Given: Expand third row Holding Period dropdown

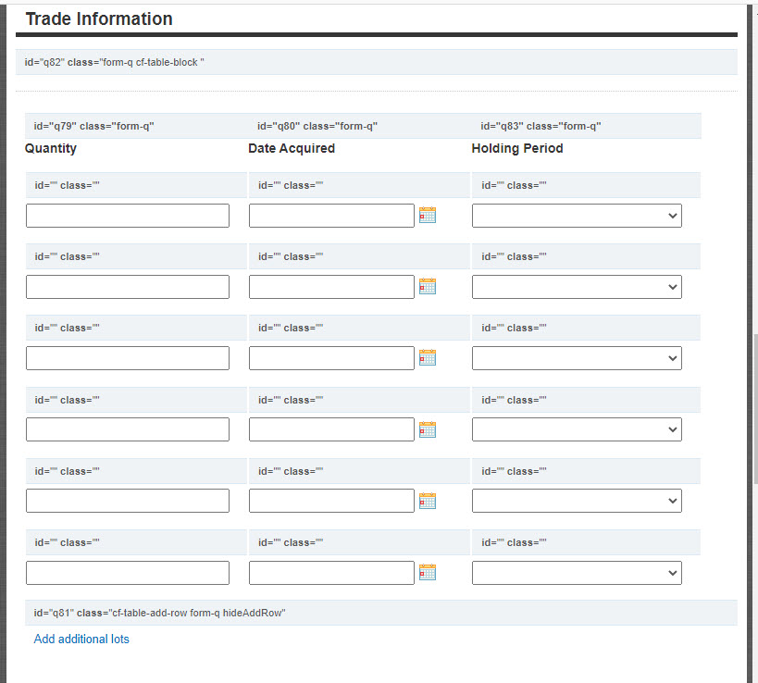Looking at the screenshot, I should pos(577,358).
